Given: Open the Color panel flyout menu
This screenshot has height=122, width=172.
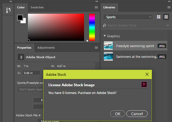Looking at the screenshot, I should [x=96, y=7].
